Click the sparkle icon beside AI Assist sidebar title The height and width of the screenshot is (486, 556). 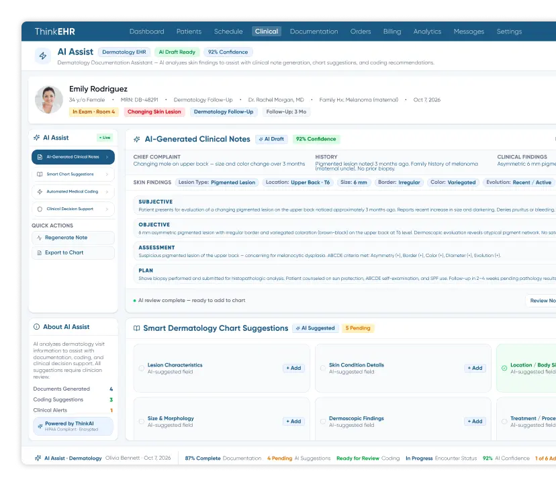[36, 138]
